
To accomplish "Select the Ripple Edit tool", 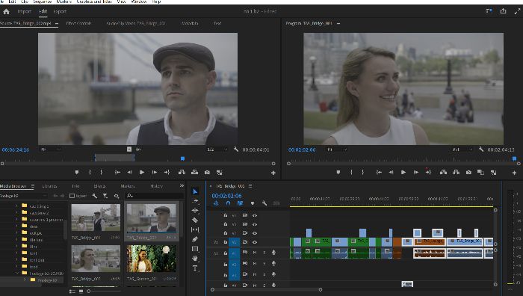I will [196, 211].
